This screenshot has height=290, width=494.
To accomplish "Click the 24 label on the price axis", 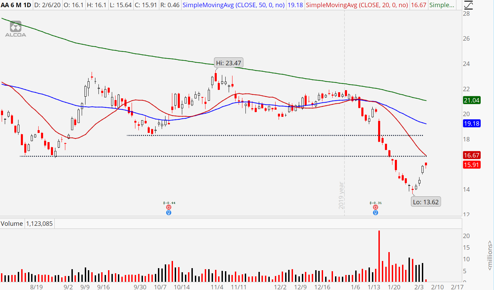I will tap(466, 64).
